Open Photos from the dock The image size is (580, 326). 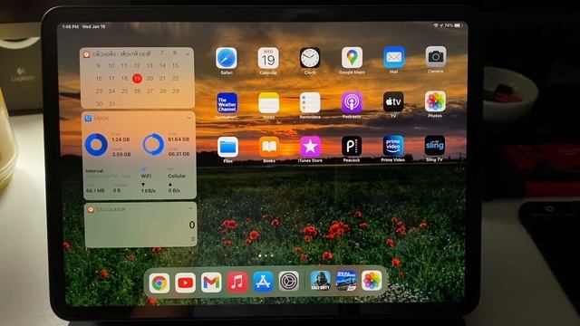coord(372,280)
